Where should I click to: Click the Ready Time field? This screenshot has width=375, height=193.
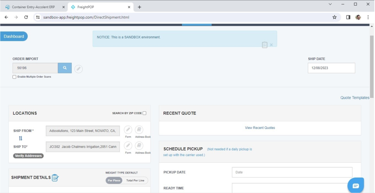pyautogui.click(x=292, y=188)
